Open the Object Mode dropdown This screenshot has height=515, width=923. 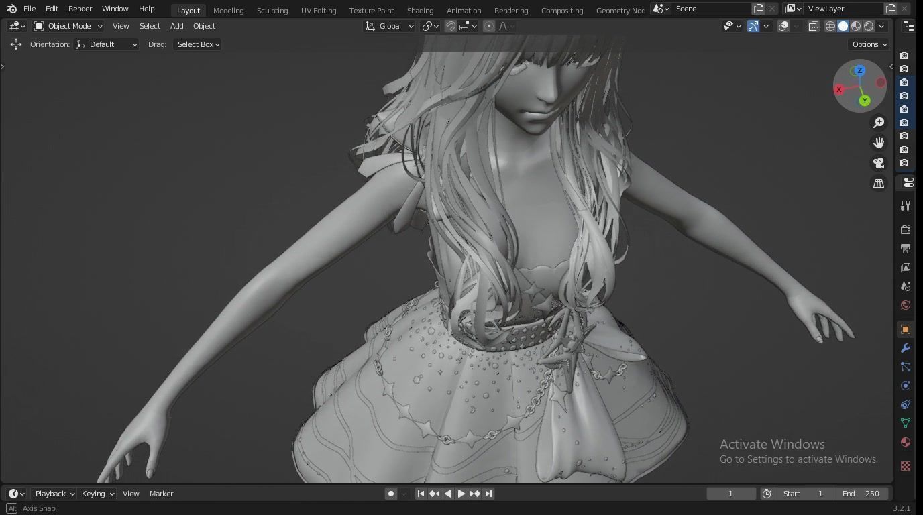tap(68, 26)
